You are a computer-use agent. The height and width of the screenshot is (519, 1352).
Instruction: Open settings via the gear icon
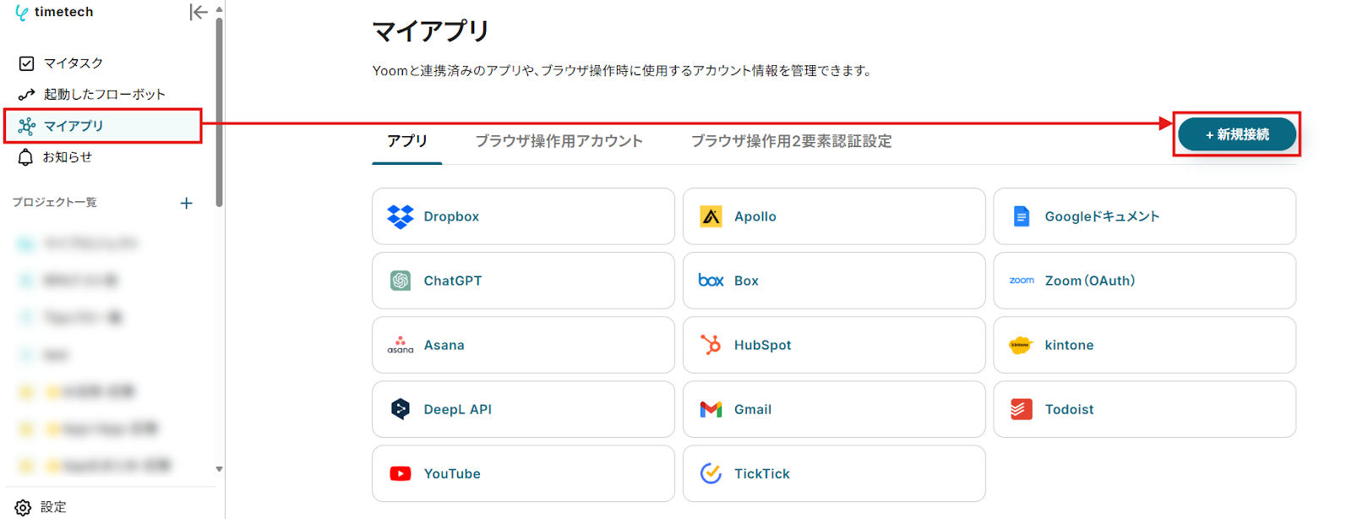pos(23,507)
